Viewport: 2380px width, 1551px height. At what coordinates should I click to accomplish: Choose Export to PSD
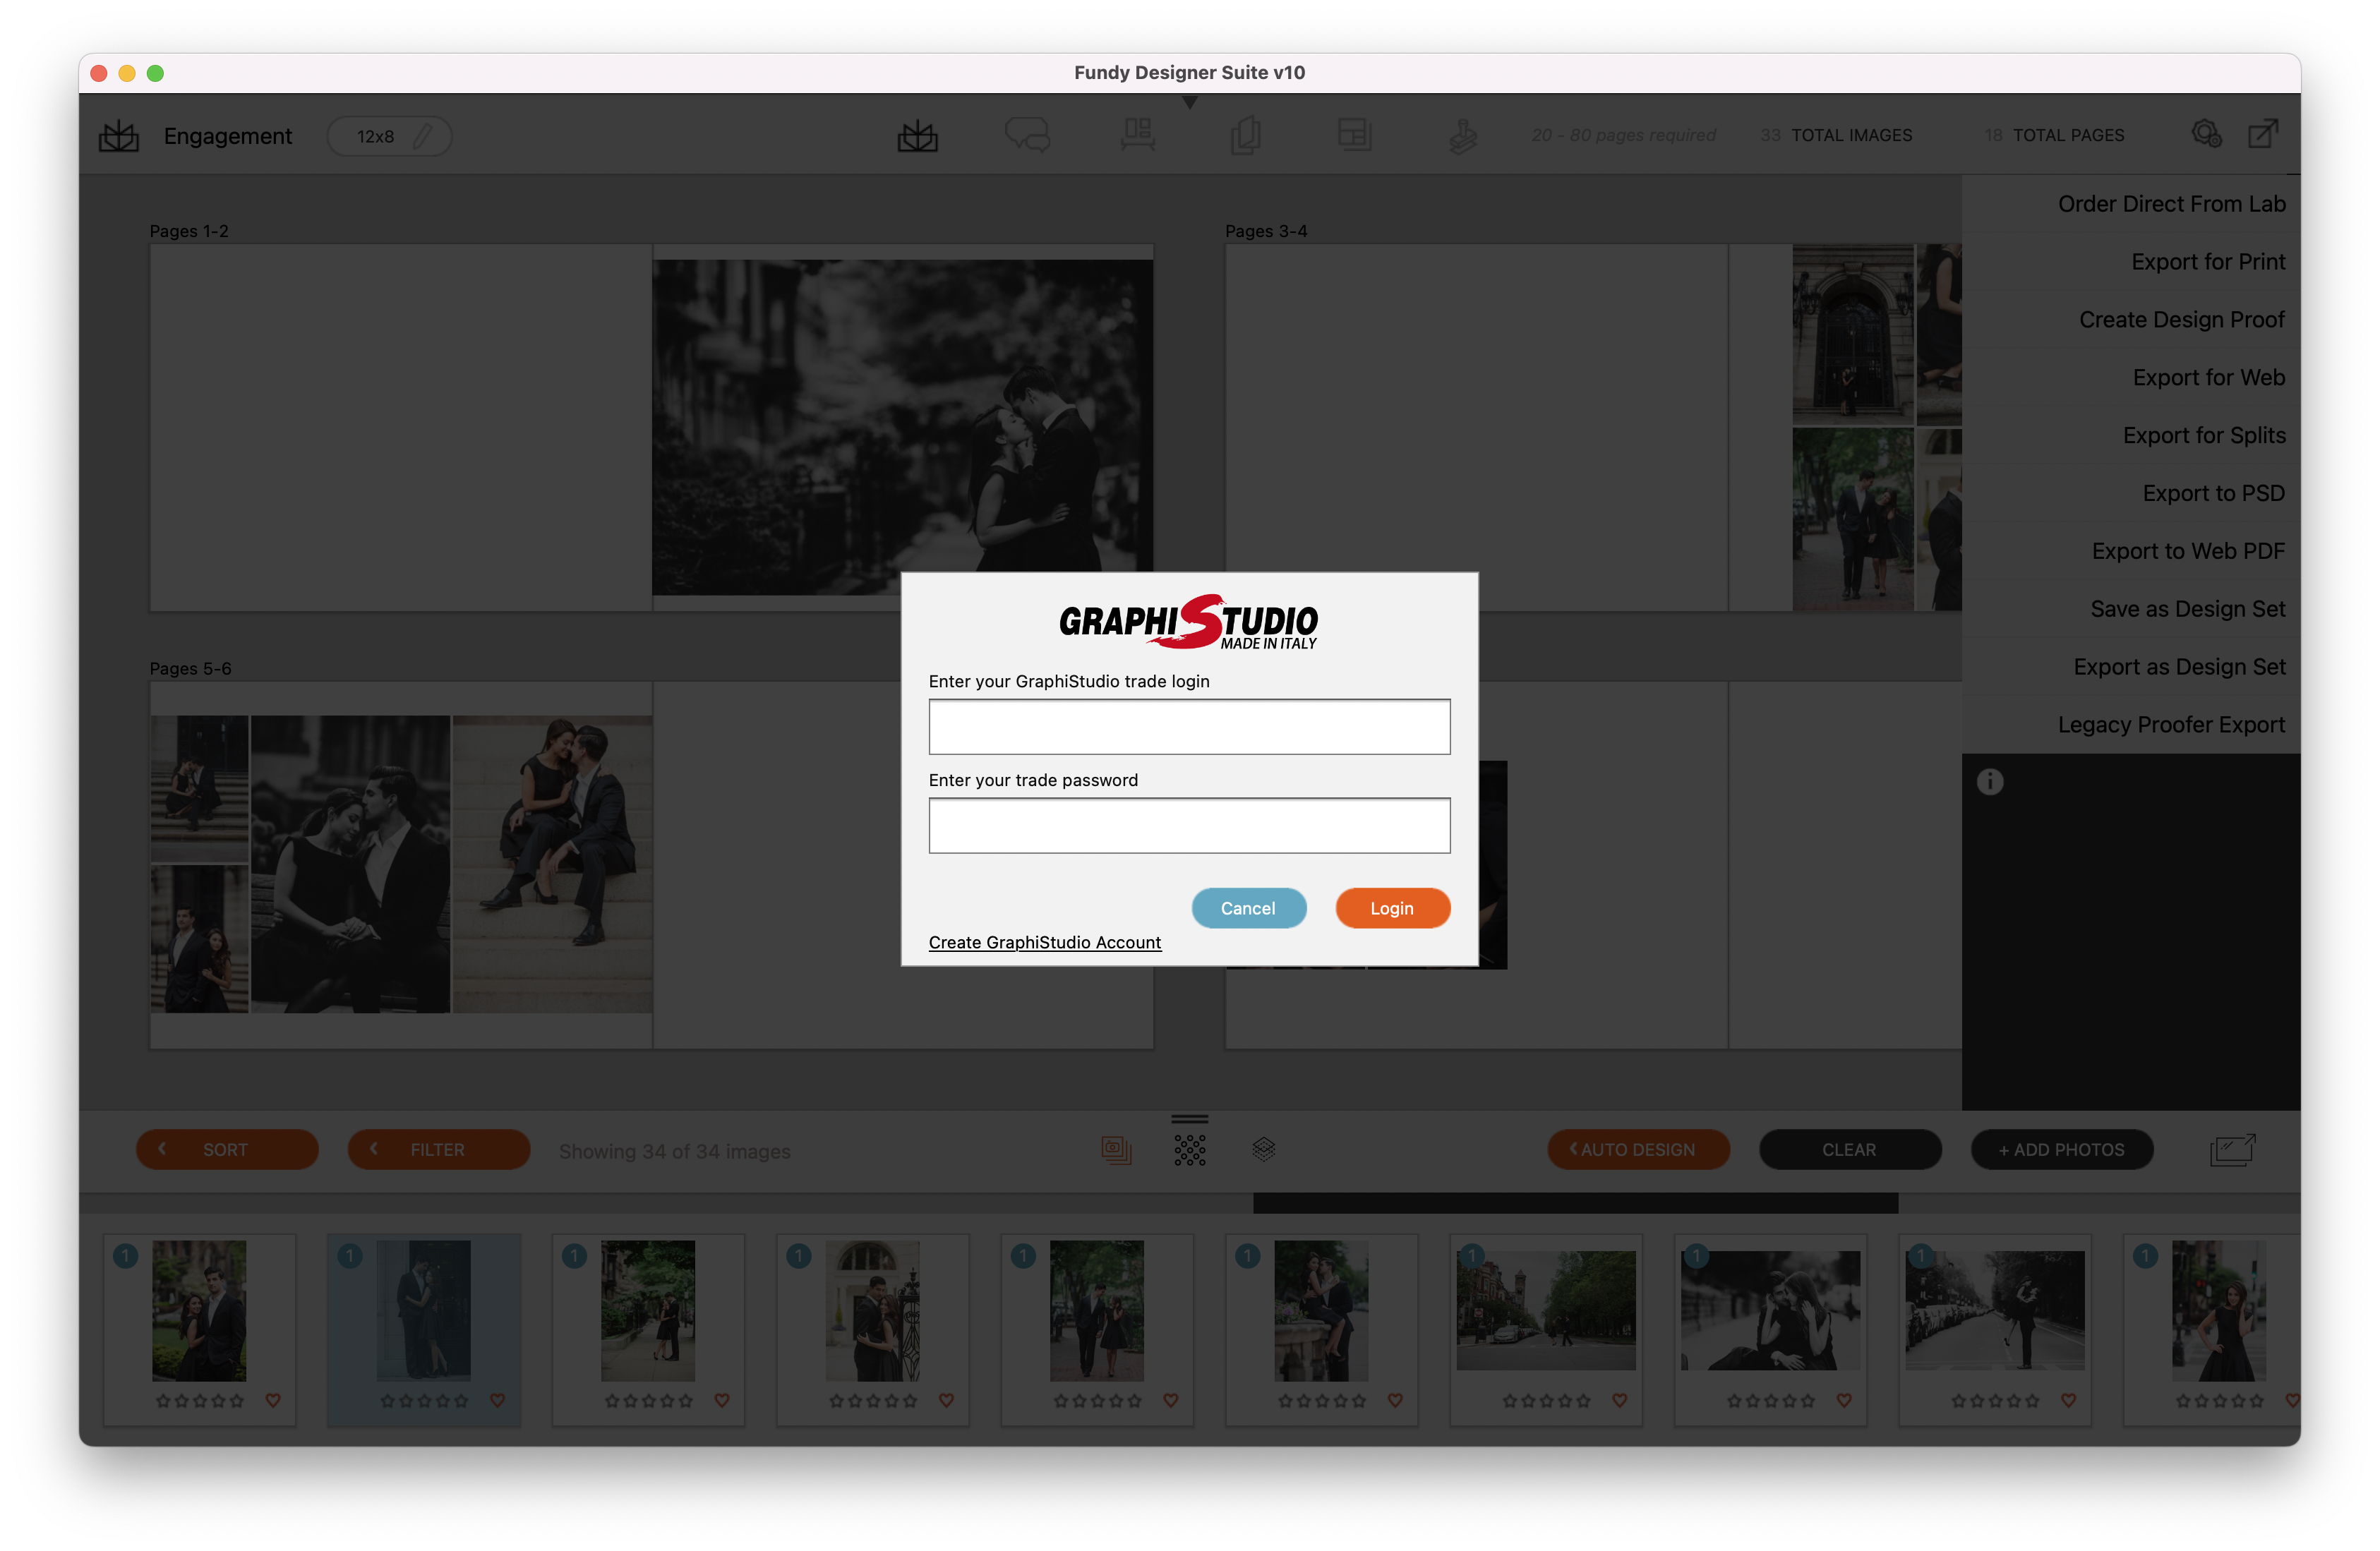(2131, 494)
